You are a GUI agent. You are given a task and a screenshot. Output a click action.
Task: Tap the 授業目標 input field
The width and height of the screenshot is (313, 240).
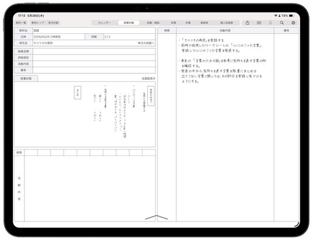tap(94, 51)
